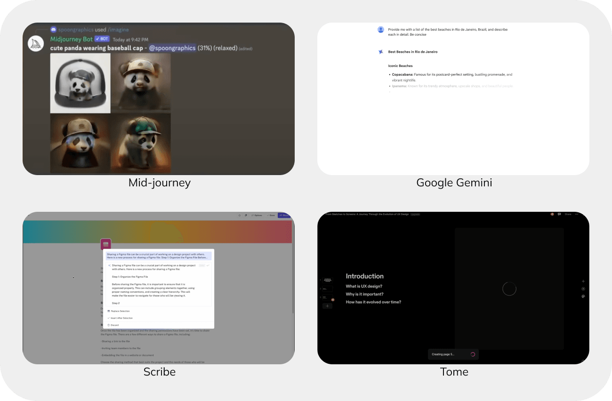Click the Gemini prompt text about Rio beaches
Screen dimensions: 612x401
[448, 32]
